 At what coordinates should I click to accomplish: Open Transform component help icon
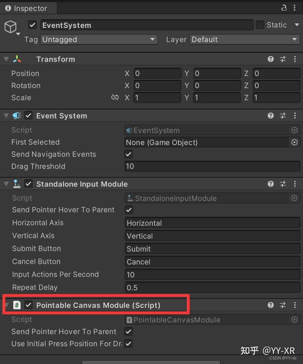271,59
